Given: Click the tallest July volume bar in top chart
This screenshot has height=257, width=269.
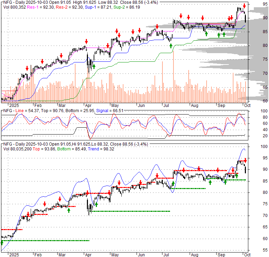Looking at the screenshot, I should (x=173, y=77).
